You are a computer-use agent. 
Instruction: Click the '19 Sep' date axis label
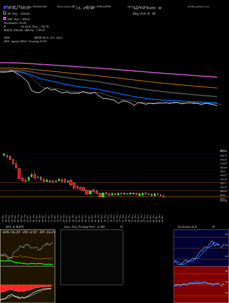4,218
